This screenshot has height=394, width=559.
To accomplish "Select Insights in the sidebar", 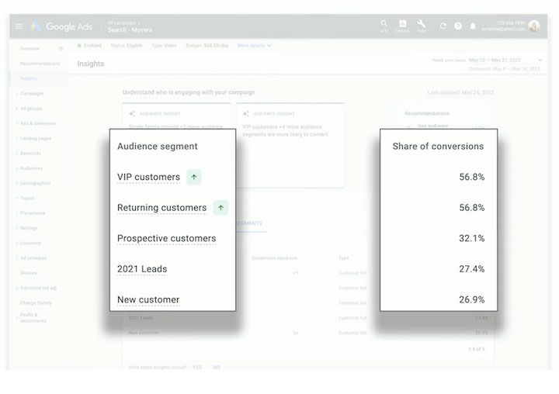I will 29,78.
